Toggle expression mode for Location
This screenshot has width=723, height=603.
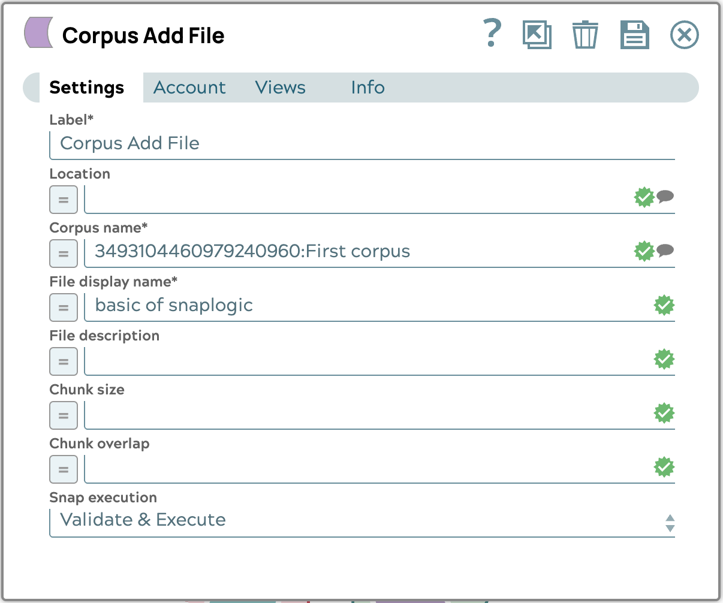pos(64,200)
